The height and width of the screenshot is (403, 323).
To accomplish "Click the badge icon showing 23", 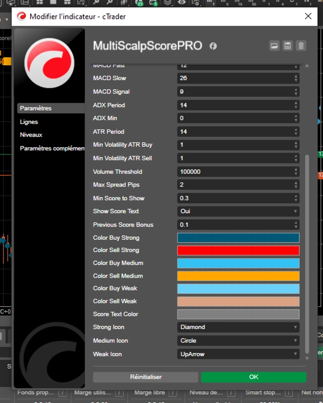I will [x=139, y=3].
